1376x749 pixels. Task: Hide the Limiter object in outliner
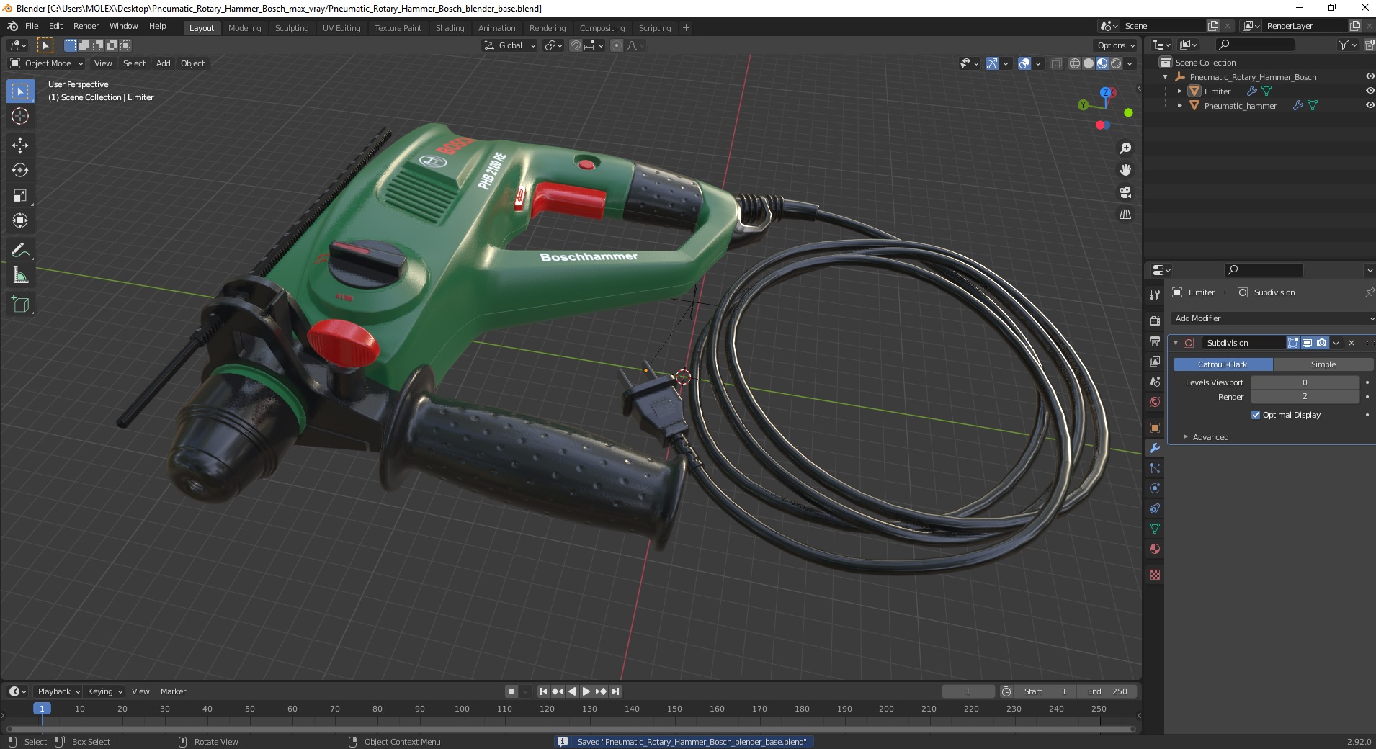pos(1370,91)
